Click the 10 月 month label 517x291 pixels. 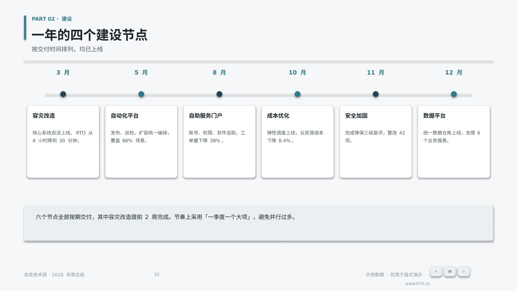tap(297, 72)
